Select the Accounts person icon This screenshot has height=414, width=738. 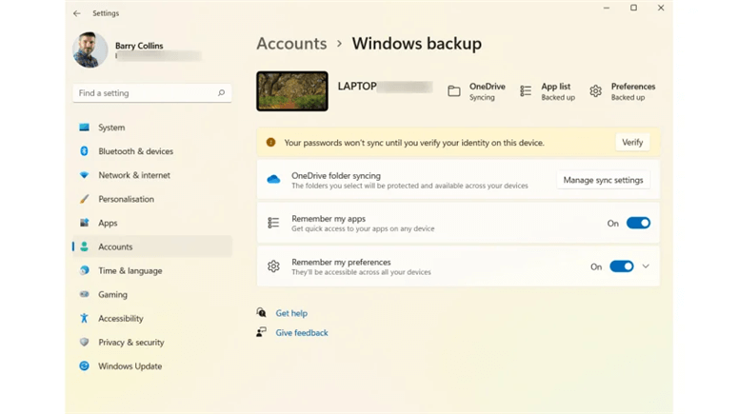[x=84, y=246]
